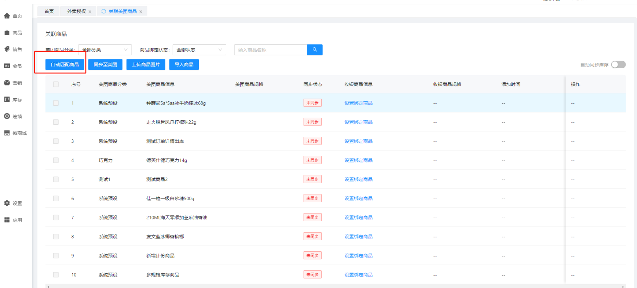Open the 库存 inventory icon

tap(7, 99)
